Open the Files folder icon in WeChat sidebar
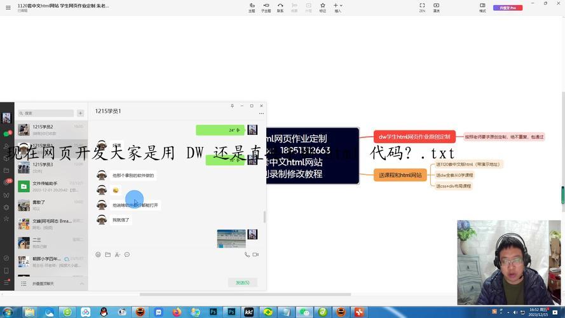The width and height of the screenshot is (565, 318). (6, 170)
